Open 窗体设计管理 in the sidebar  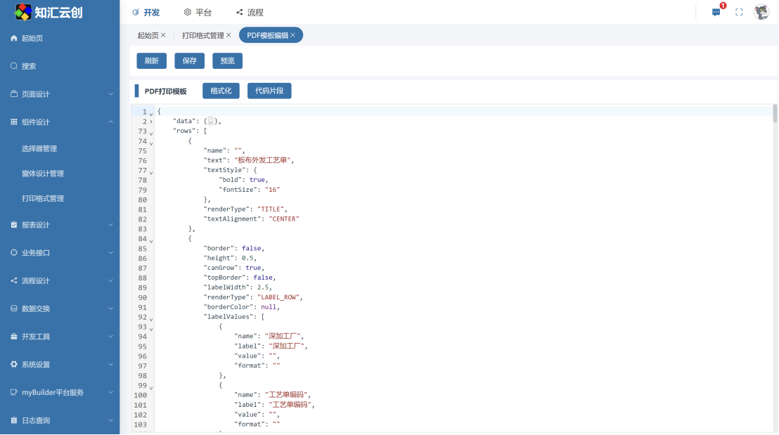point(43,174)
